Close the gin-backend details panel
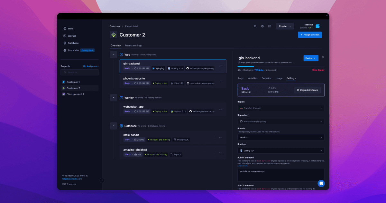 click(x=323, y=57)
